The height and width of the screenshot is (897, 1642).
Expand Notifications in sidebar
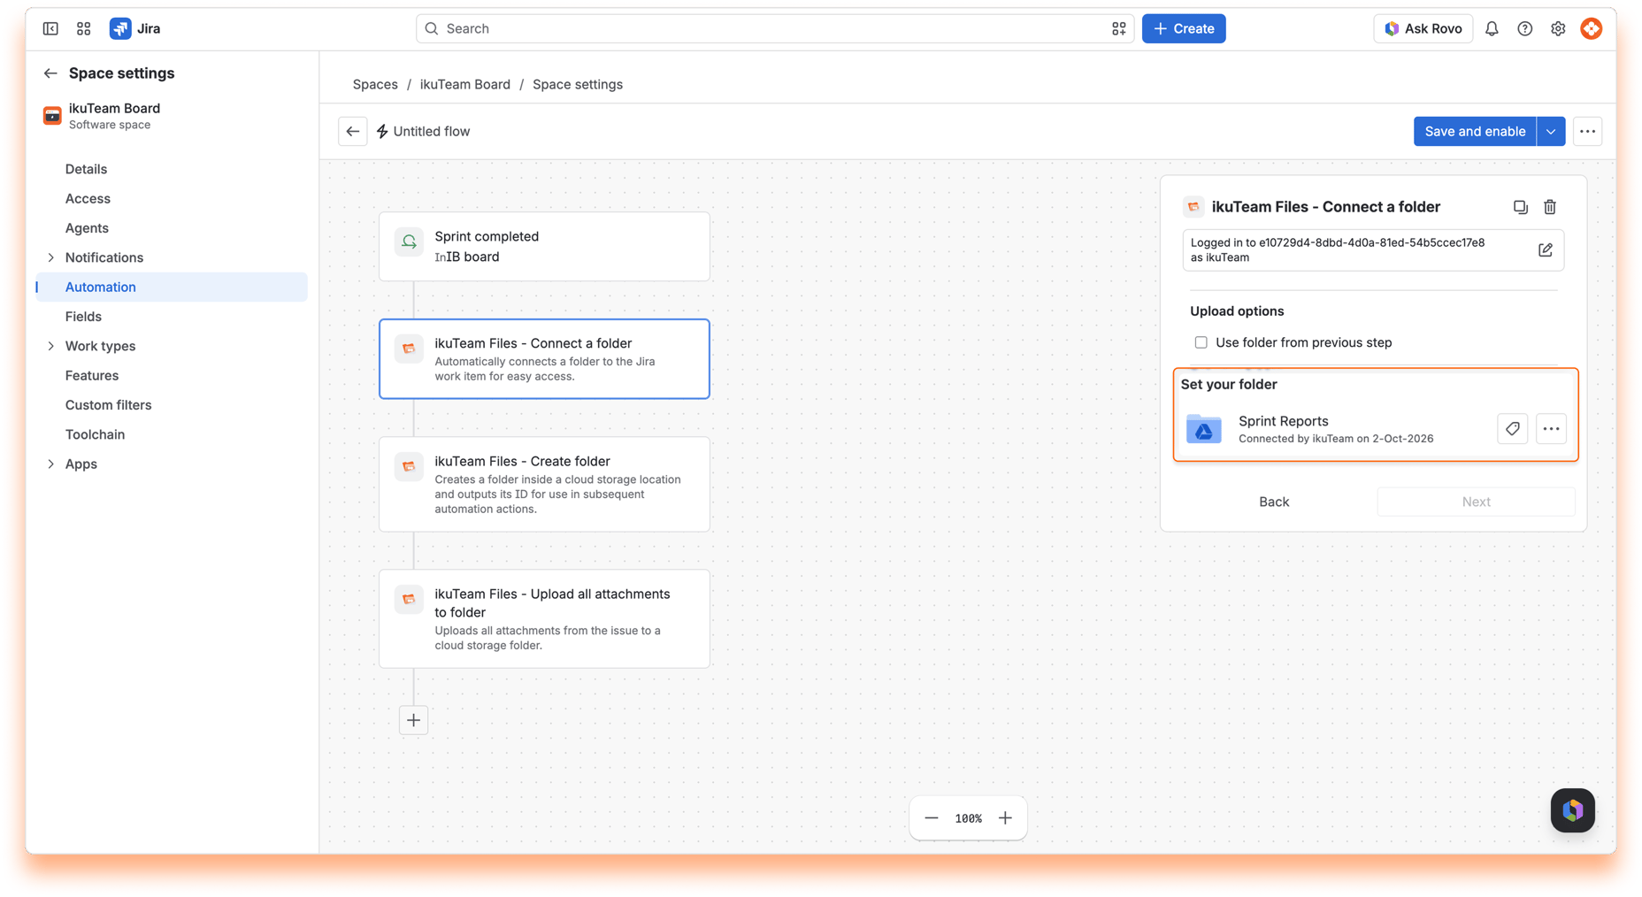(x=50, y=257)
